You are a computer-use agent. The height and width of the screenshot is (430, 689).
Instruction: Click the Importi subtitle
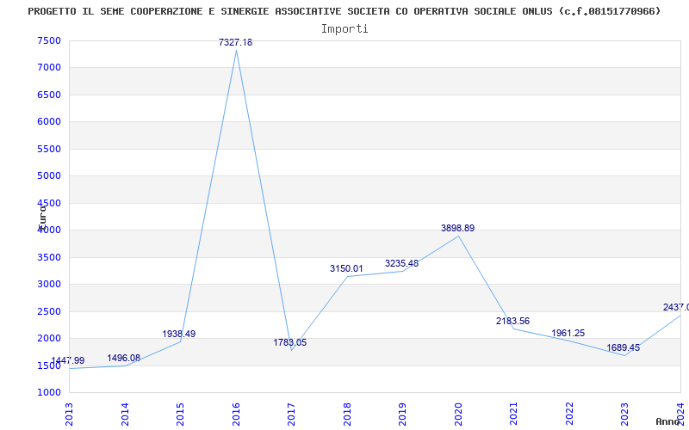[344, 29]
